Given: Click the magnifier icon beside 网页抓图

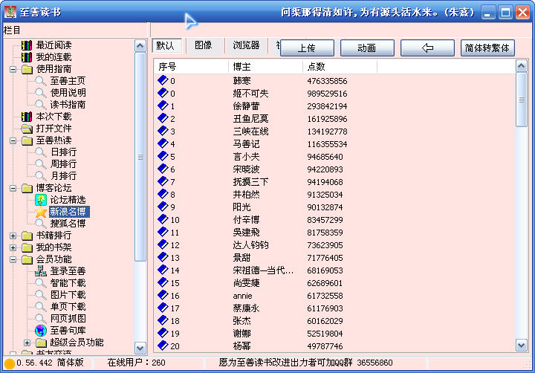Looking at the screenshot, I should (40, 319).
